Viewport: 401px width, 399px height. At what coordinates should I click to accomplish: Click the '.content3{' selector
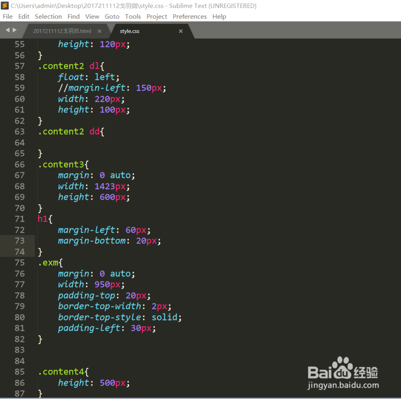(x=63, y=164)
